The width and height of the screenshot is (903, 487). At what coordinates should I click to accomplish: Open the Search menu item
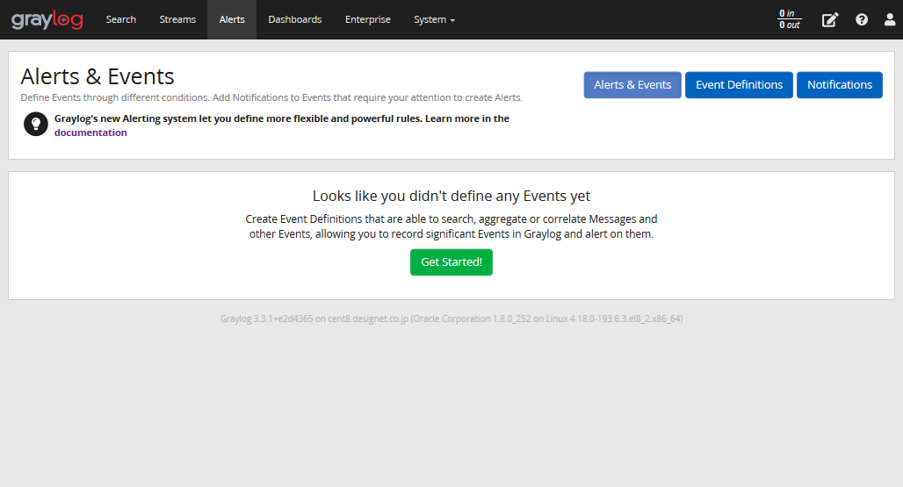[x=121, y=19]
